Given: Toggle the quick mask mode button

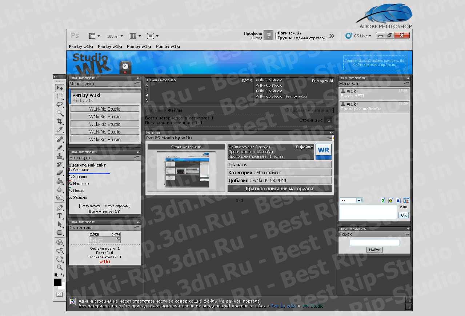Looking at the screenshot, I should tap(59, 295).
